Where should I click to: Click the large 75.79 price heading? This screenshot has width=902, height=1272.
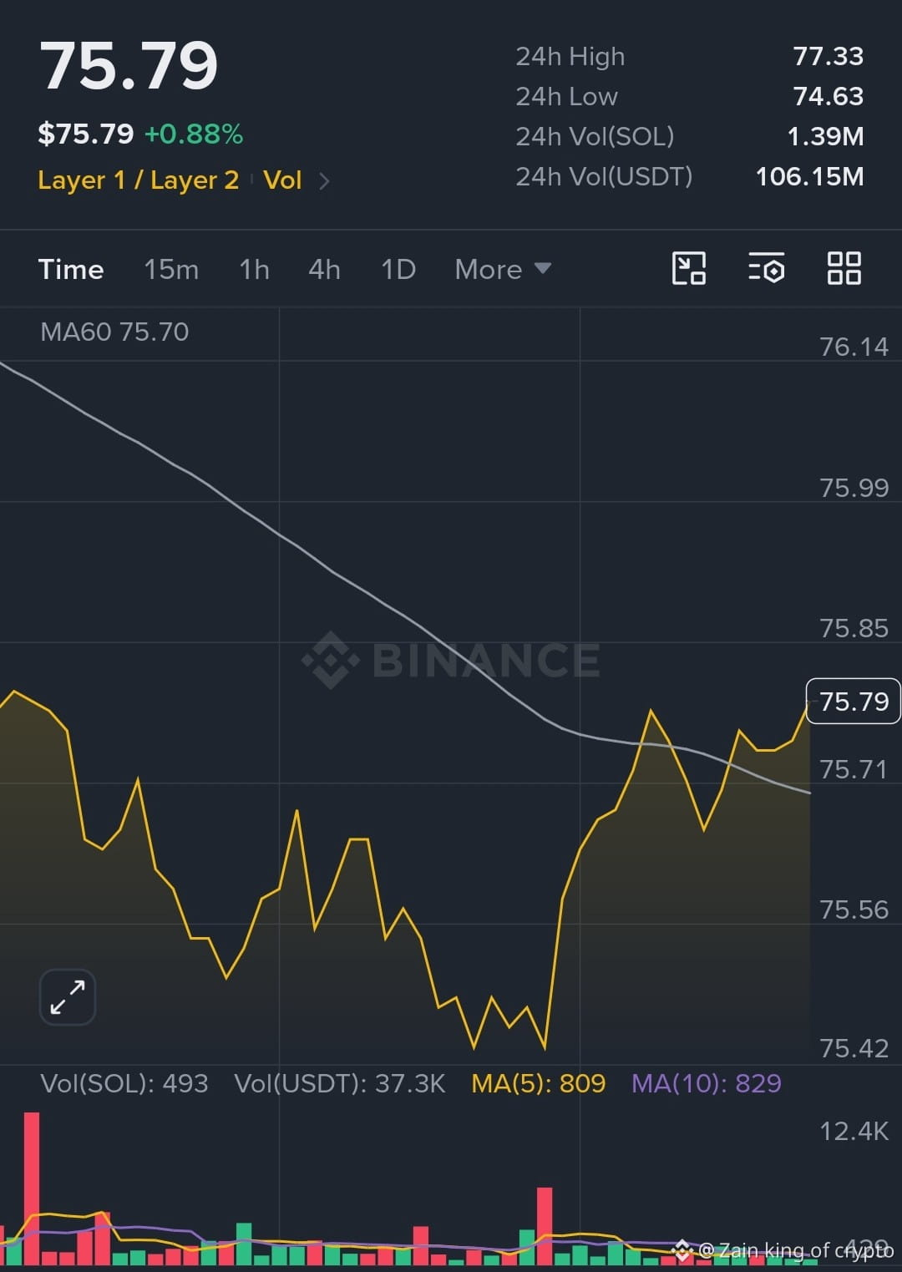click(x=129, y=66)
